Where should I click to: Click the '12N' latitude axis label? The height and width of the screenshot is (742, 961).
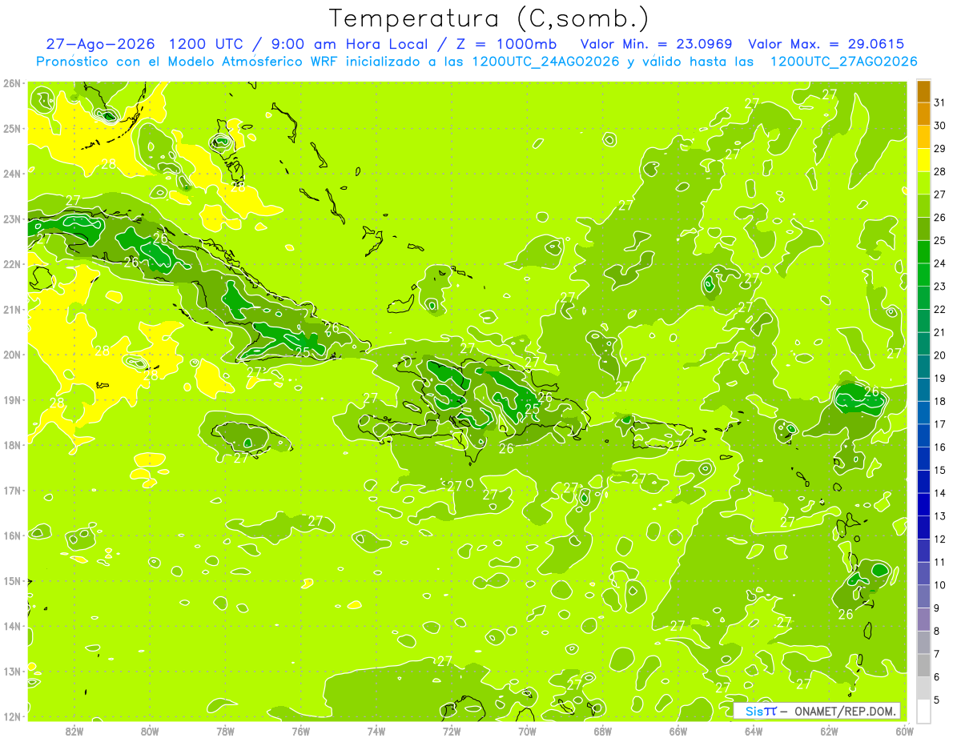tap(12, 716)
